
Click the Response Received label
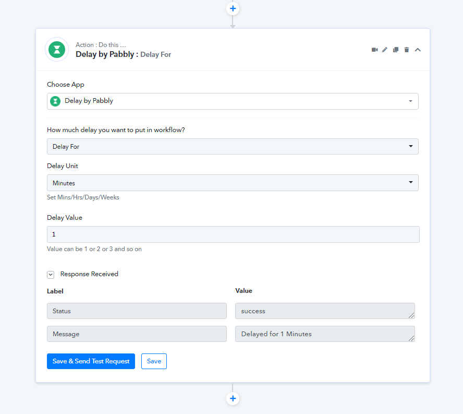pos(89,274)
